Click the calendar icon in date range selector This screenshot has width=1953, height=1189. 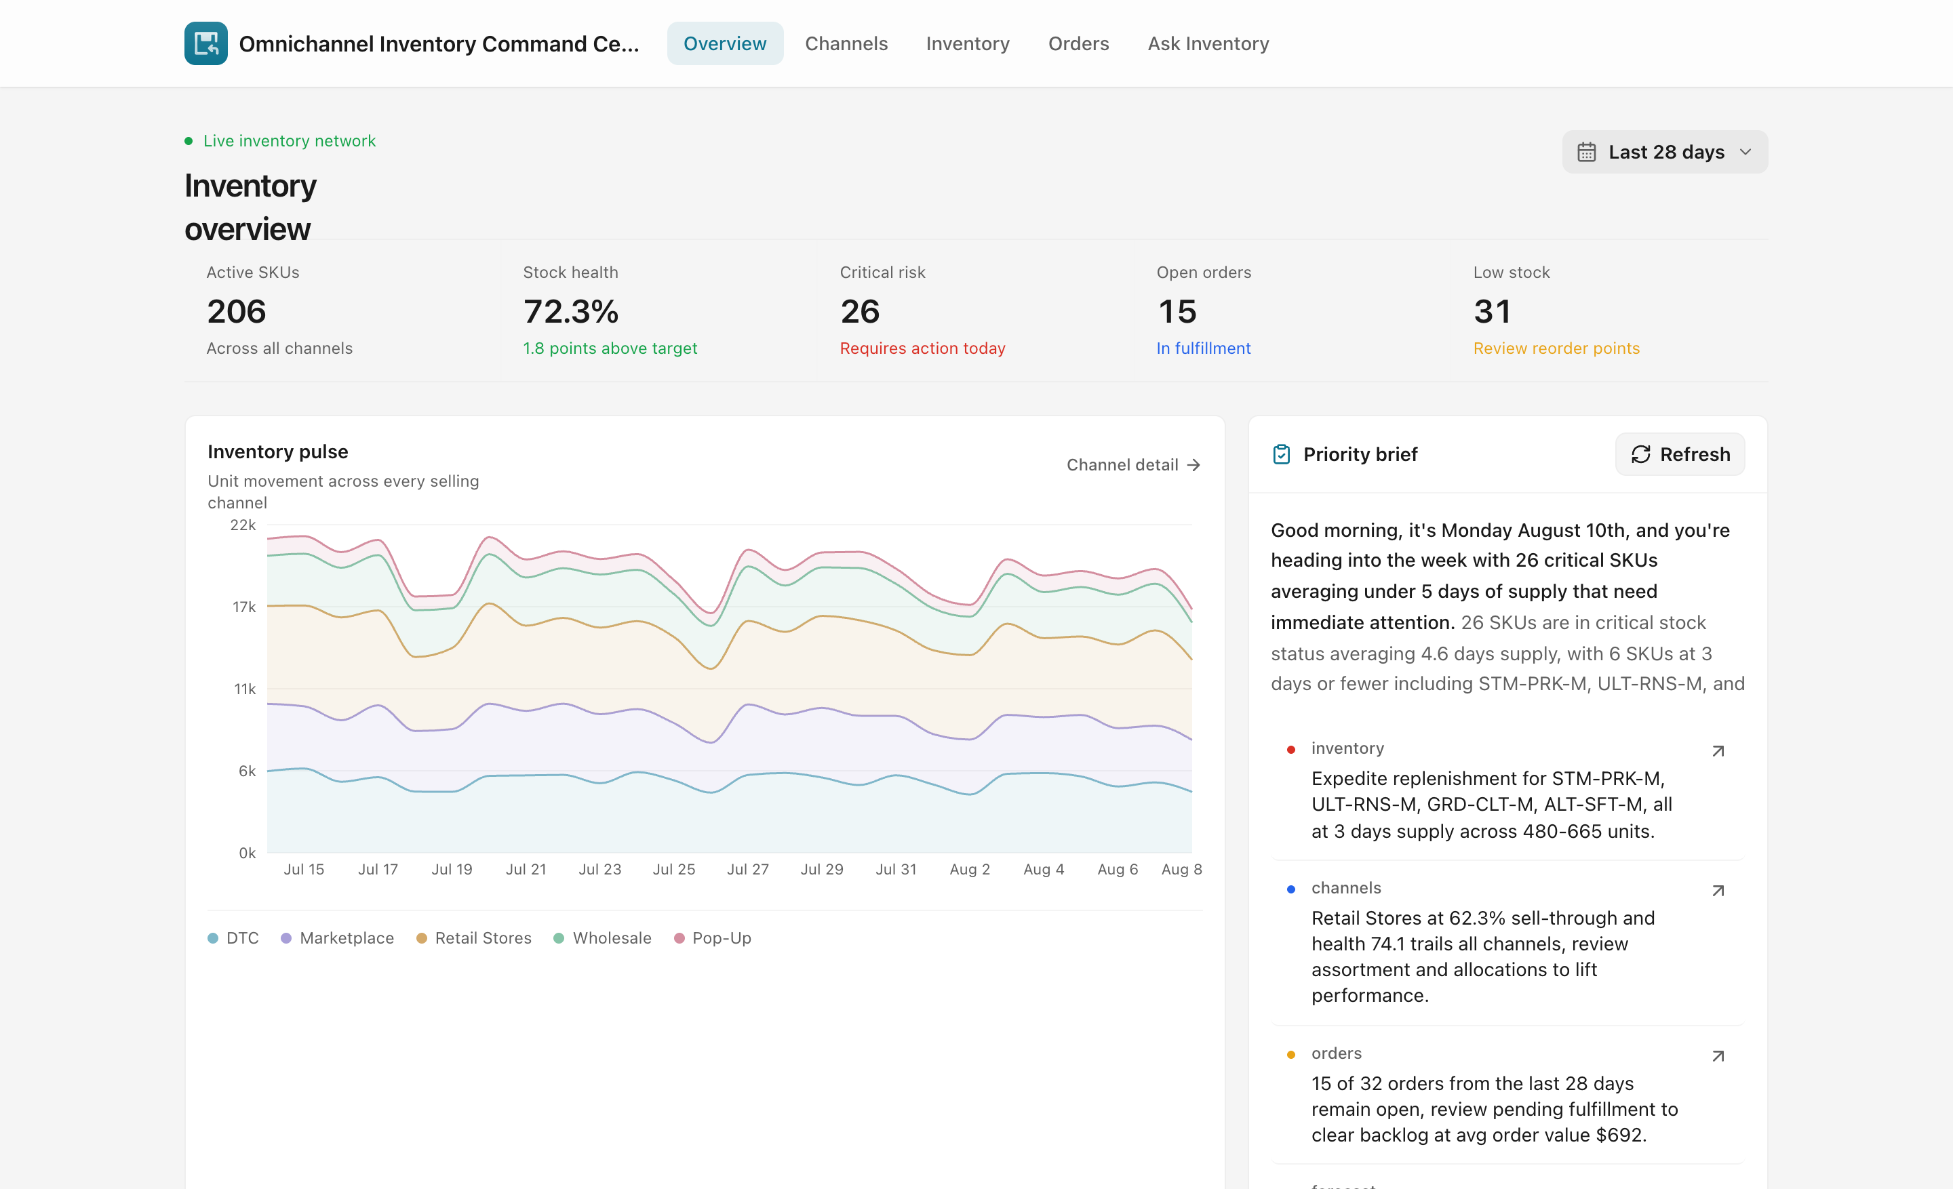1586,152
